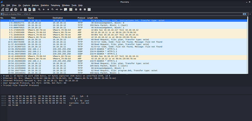252x121 pixels.
Task: Apply the display filter arrow button
Action: (244, 14)
